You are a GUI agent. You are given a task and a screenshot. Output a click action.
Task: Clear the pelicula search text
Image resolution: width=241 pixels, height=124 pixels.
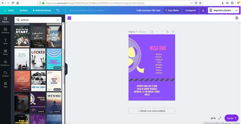(58, 20)
